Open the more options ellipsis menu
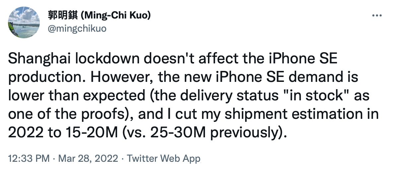 point(377,16)
